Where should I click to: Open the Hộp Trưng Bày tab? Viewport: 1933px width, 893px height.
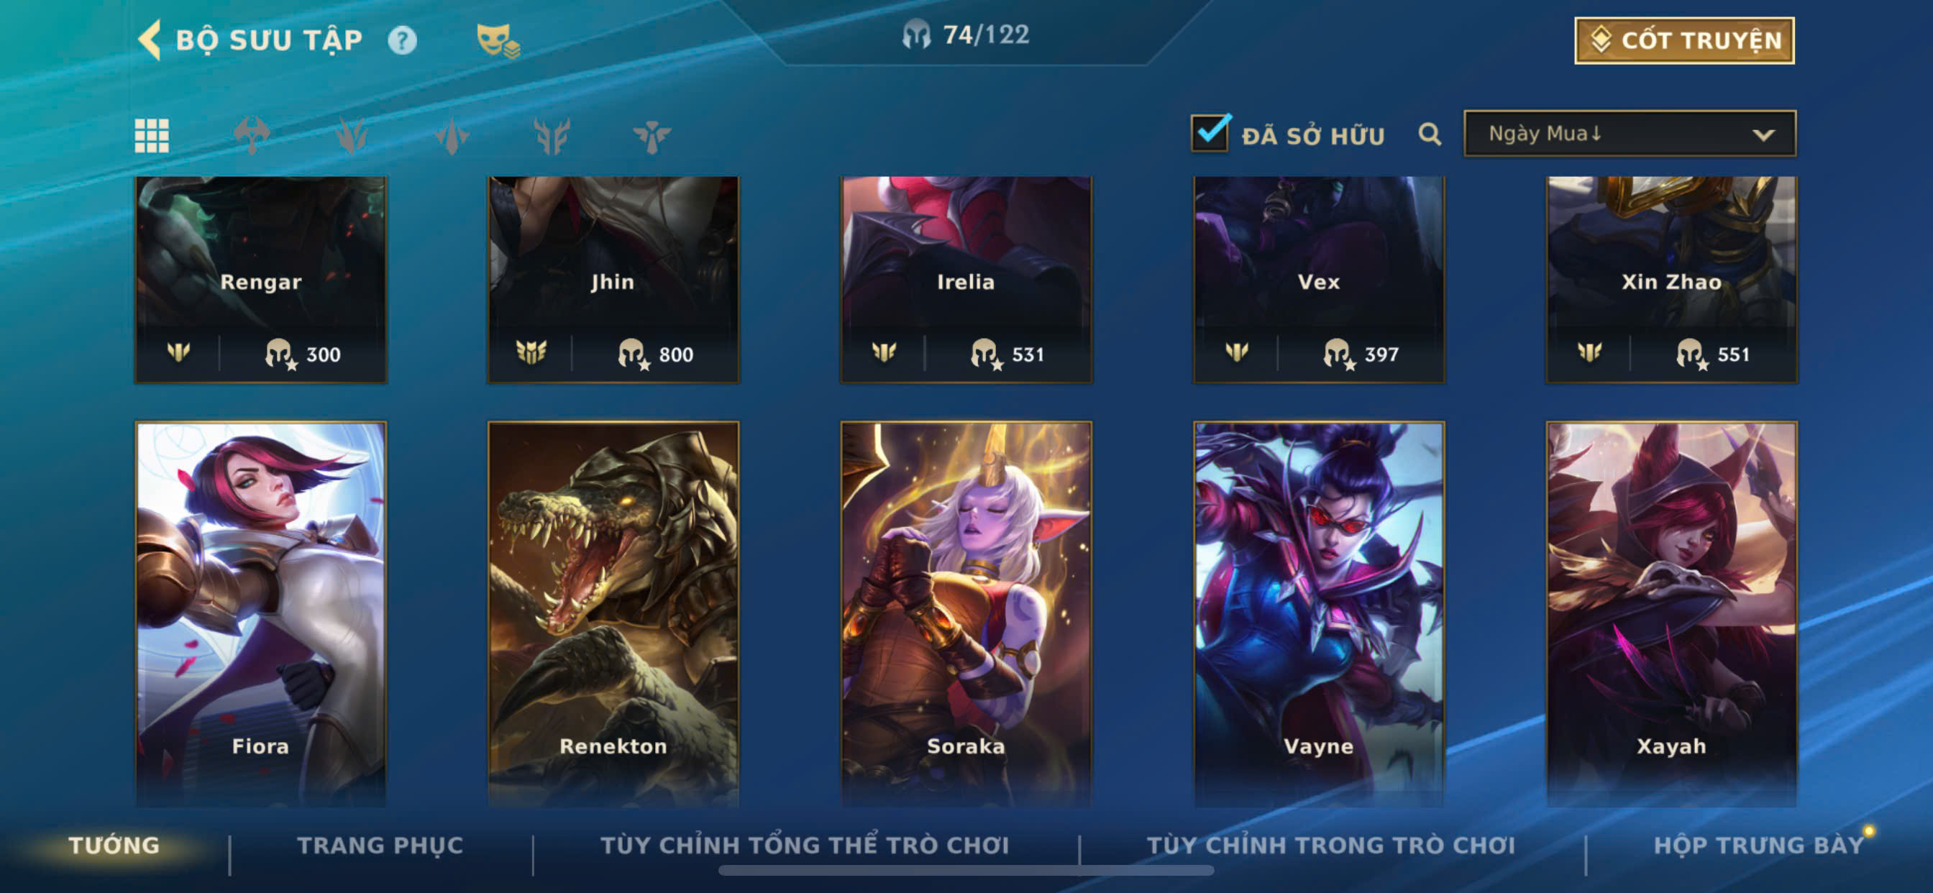pyautogui.click(x=1759, y=845)
